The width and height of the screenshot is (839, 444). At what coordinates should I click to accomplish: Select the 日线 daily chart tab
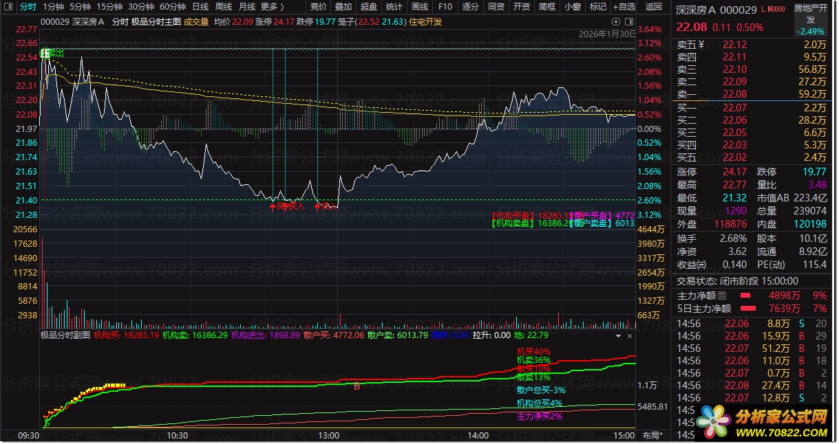[x=200, y=6]
